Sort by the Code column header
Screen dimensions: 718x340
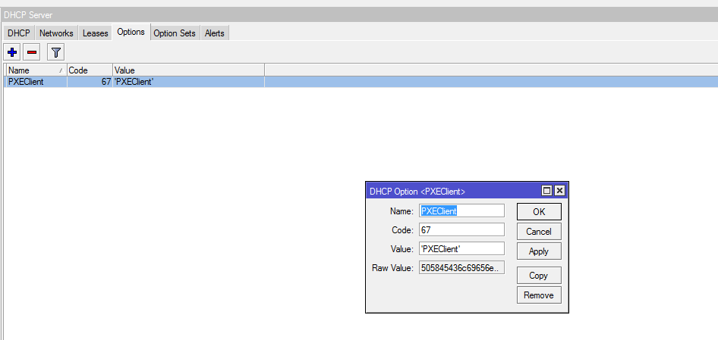point(90,70)
